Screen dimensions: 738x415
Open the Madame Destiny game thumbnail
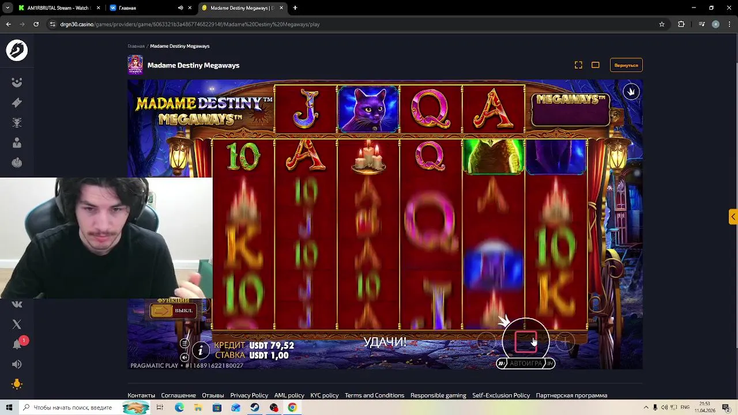point(135,65)
